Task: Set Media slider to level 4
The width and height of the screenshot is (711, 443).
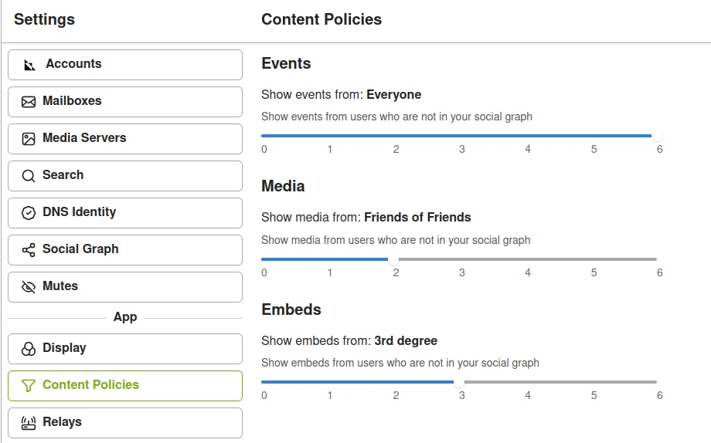Action: [525, 259]
